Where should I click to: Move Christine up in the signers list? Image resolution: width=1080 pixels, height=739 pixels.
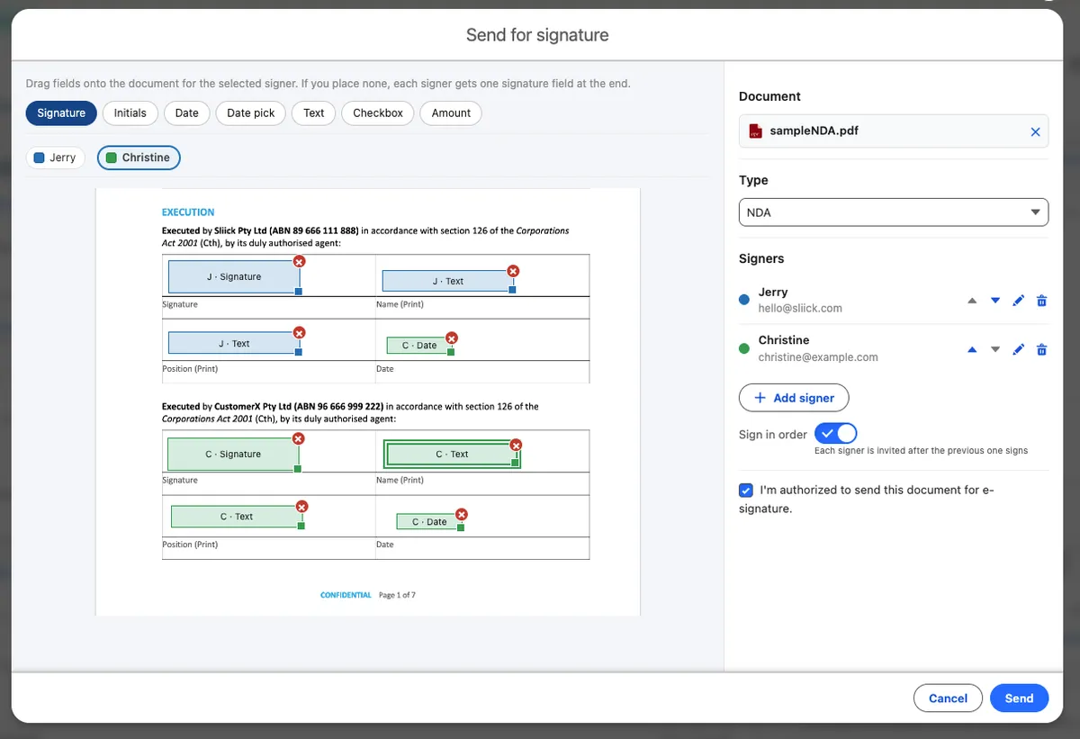click(x=972, y=349)
